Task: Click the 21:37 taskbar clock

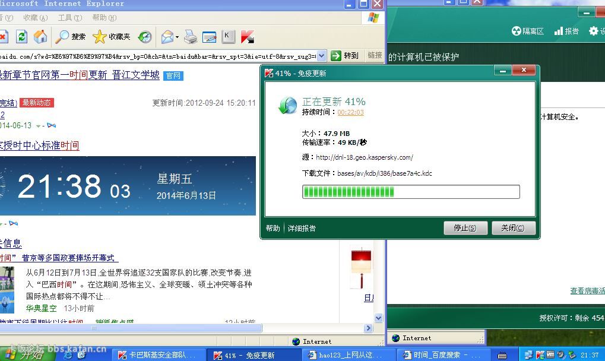Action: click(590, 355)
